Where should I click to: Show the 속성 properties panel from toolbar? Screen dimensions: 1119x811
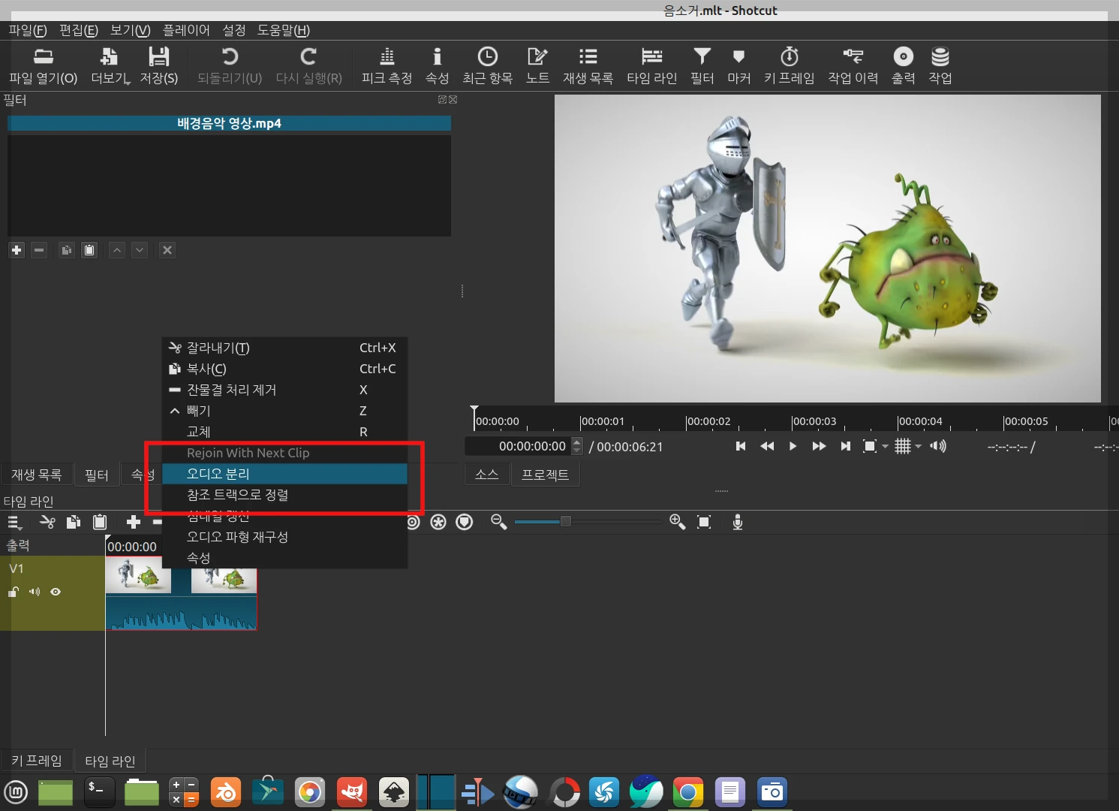437,66
